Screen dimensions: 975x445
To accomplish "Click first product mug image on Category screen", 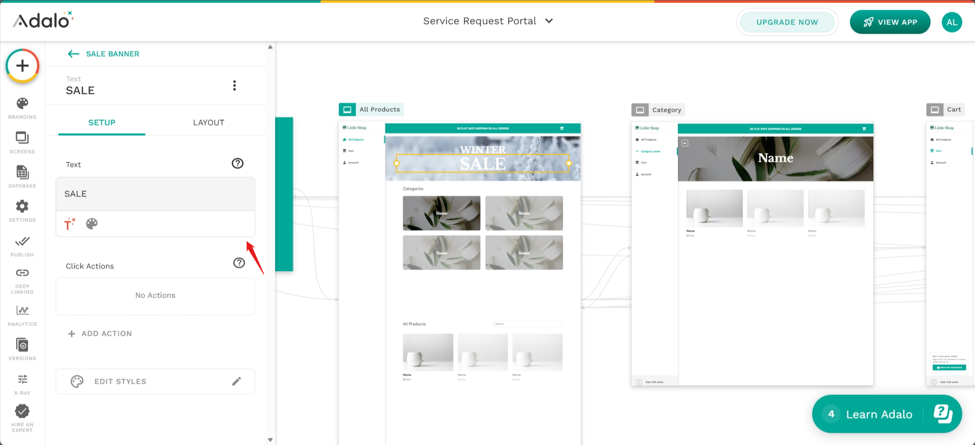I will click(x=715, y=208).
